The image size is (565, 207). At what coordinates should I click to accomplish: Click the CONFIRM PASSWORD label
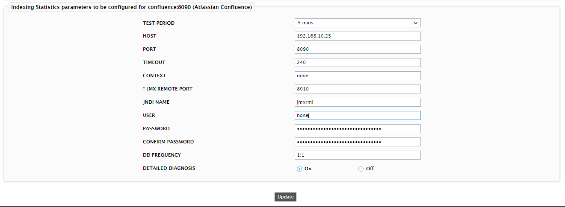click(x=168, y=142)
